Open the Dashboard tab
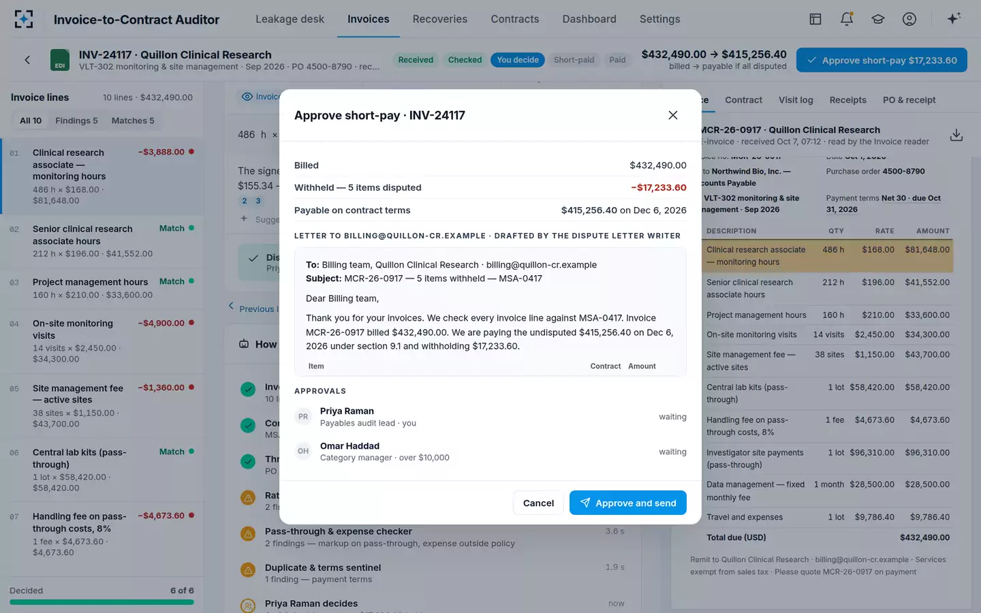The height and width of the screenshot is (613, 981). pyautogui.click(x=589, y=19)
